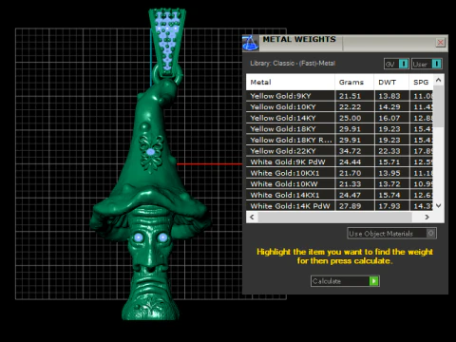Click the vertical scrollbar thumb

(x=439, y=106)
